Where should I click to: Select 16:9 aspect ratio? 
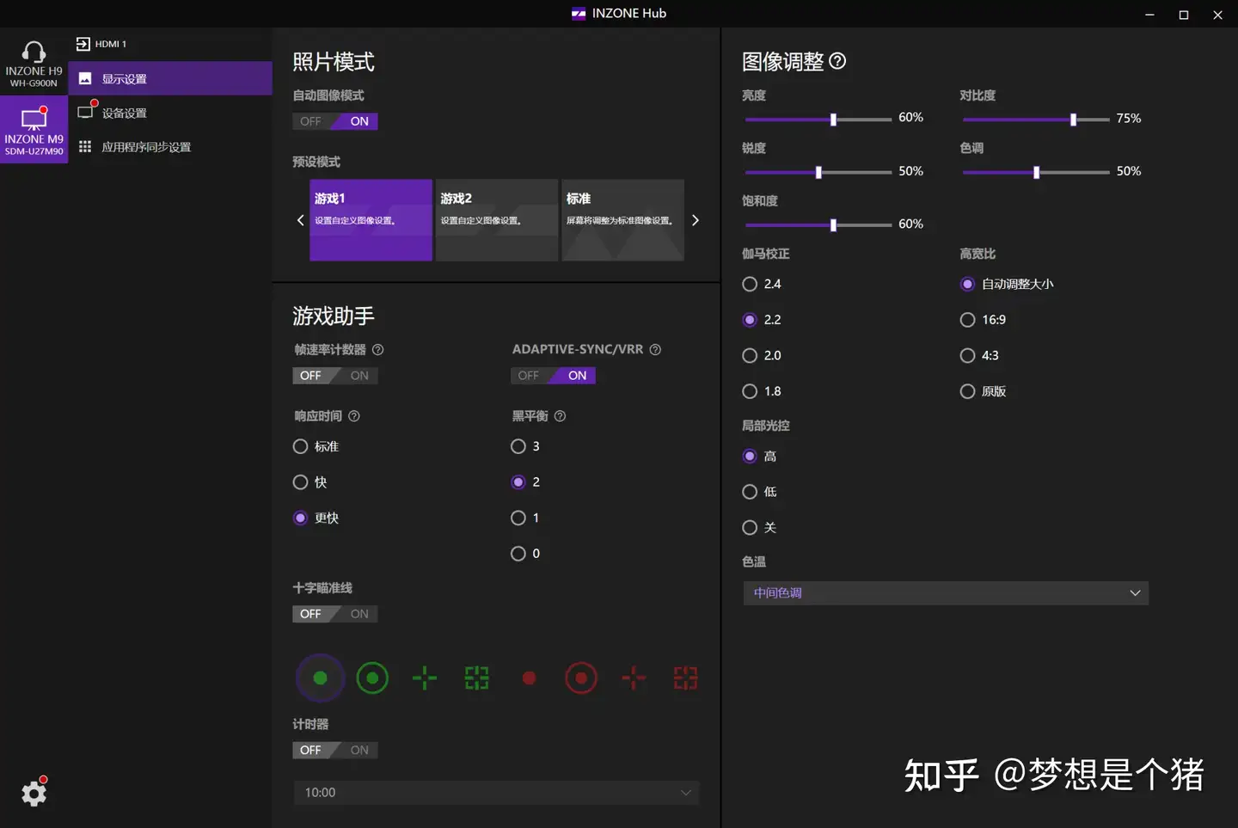983,320
